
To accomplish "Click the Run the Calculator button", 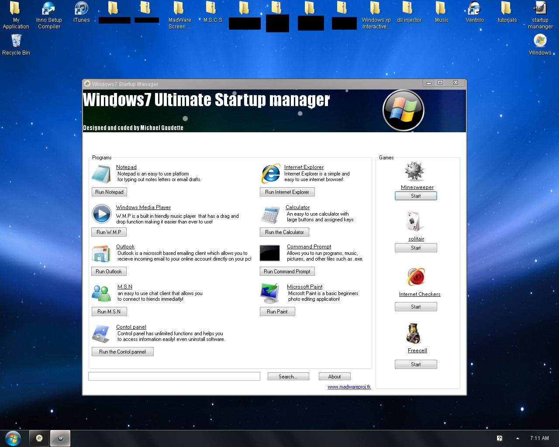I will 284,232.
